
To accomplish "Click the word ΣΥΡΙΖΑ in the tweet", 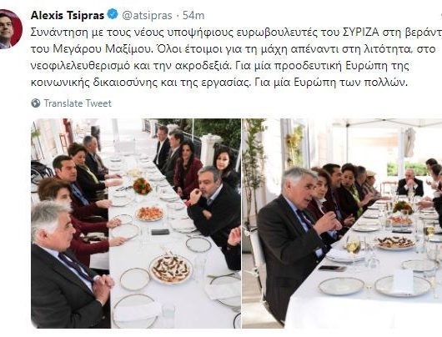I will coord(361,33).
